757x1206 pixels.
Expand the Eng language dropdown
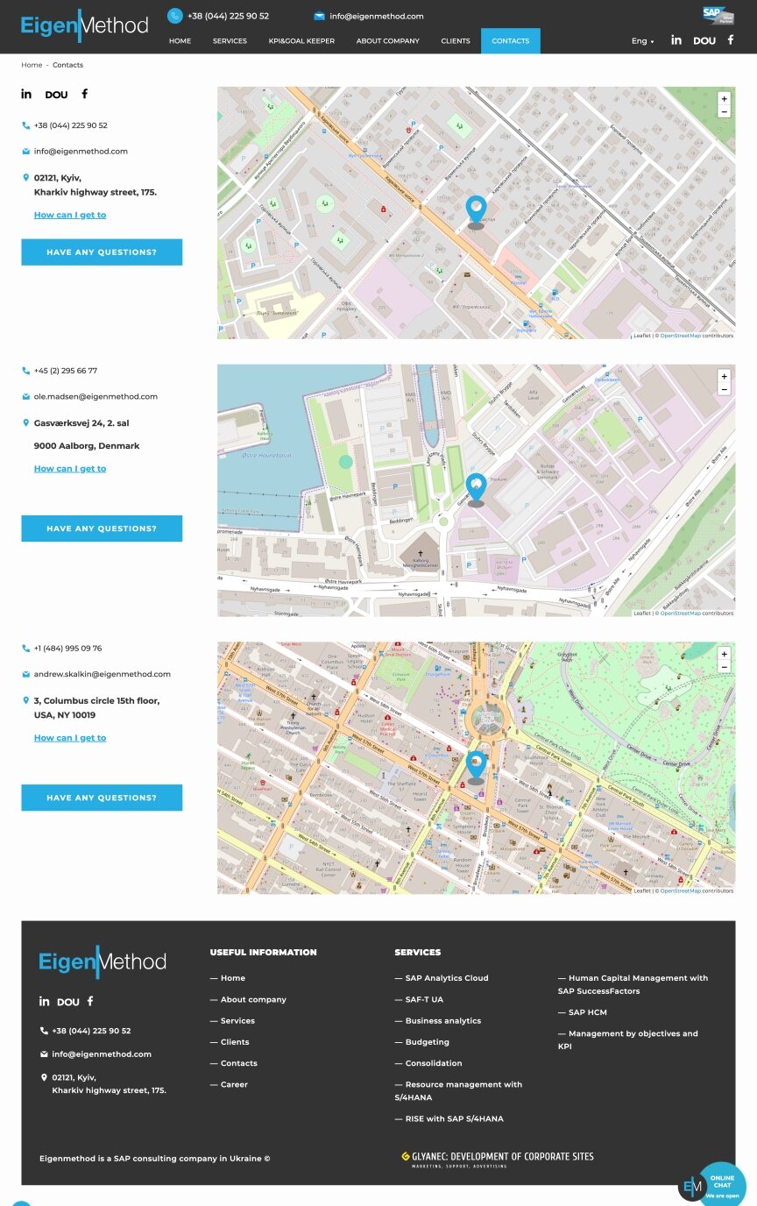point(643,41)
